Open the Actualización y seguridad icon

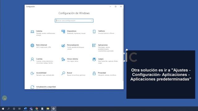pos(32,87)
